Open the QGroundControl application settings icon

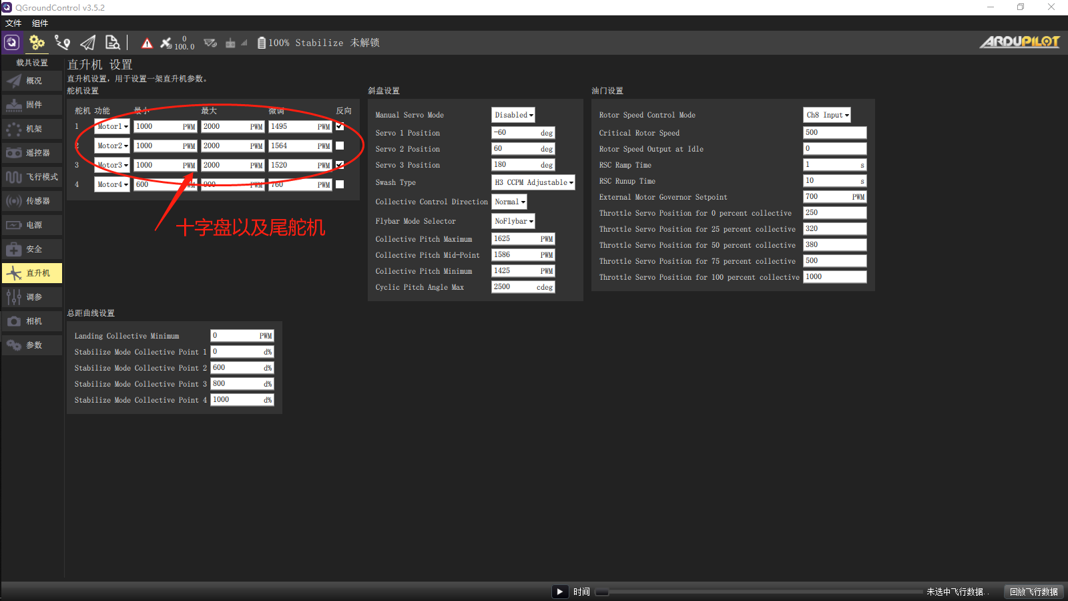pos(11,43)
